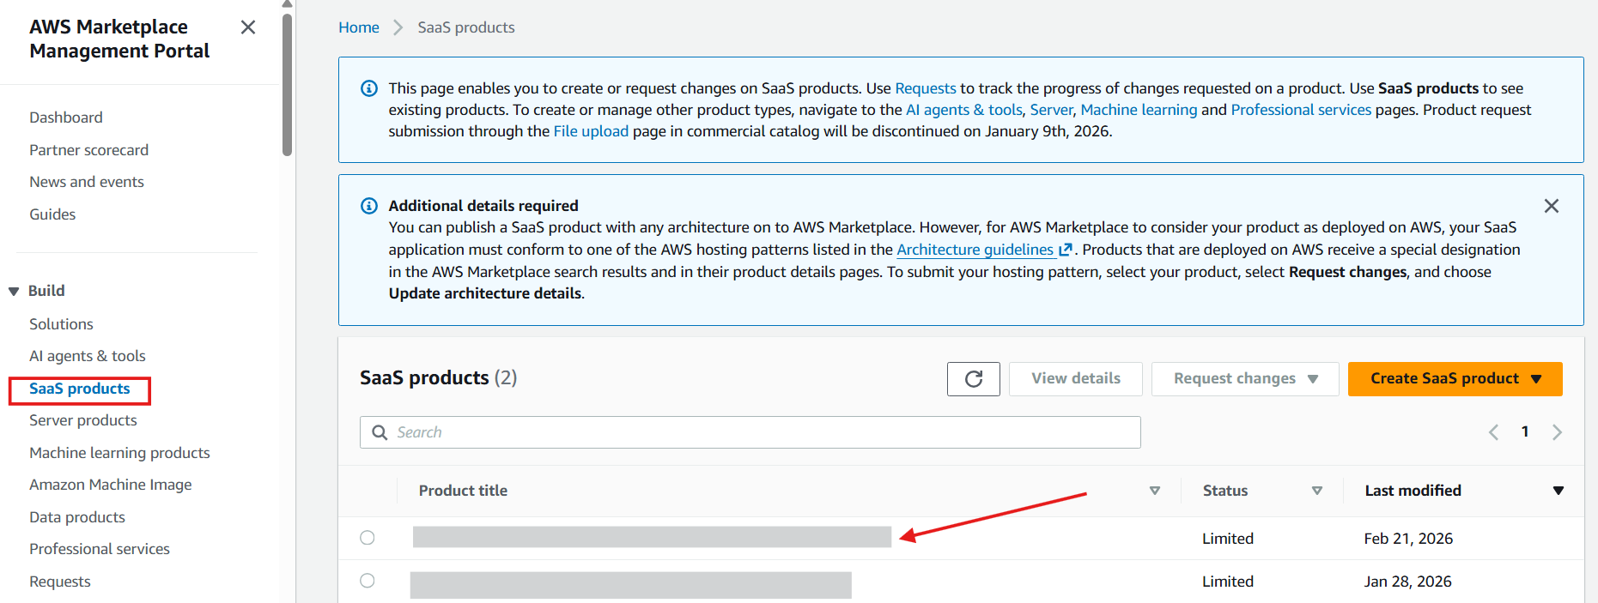Viewport: 1598px width, 603px height.
Task: Click the search magnifier icon
Action: [x=380, y=432]
